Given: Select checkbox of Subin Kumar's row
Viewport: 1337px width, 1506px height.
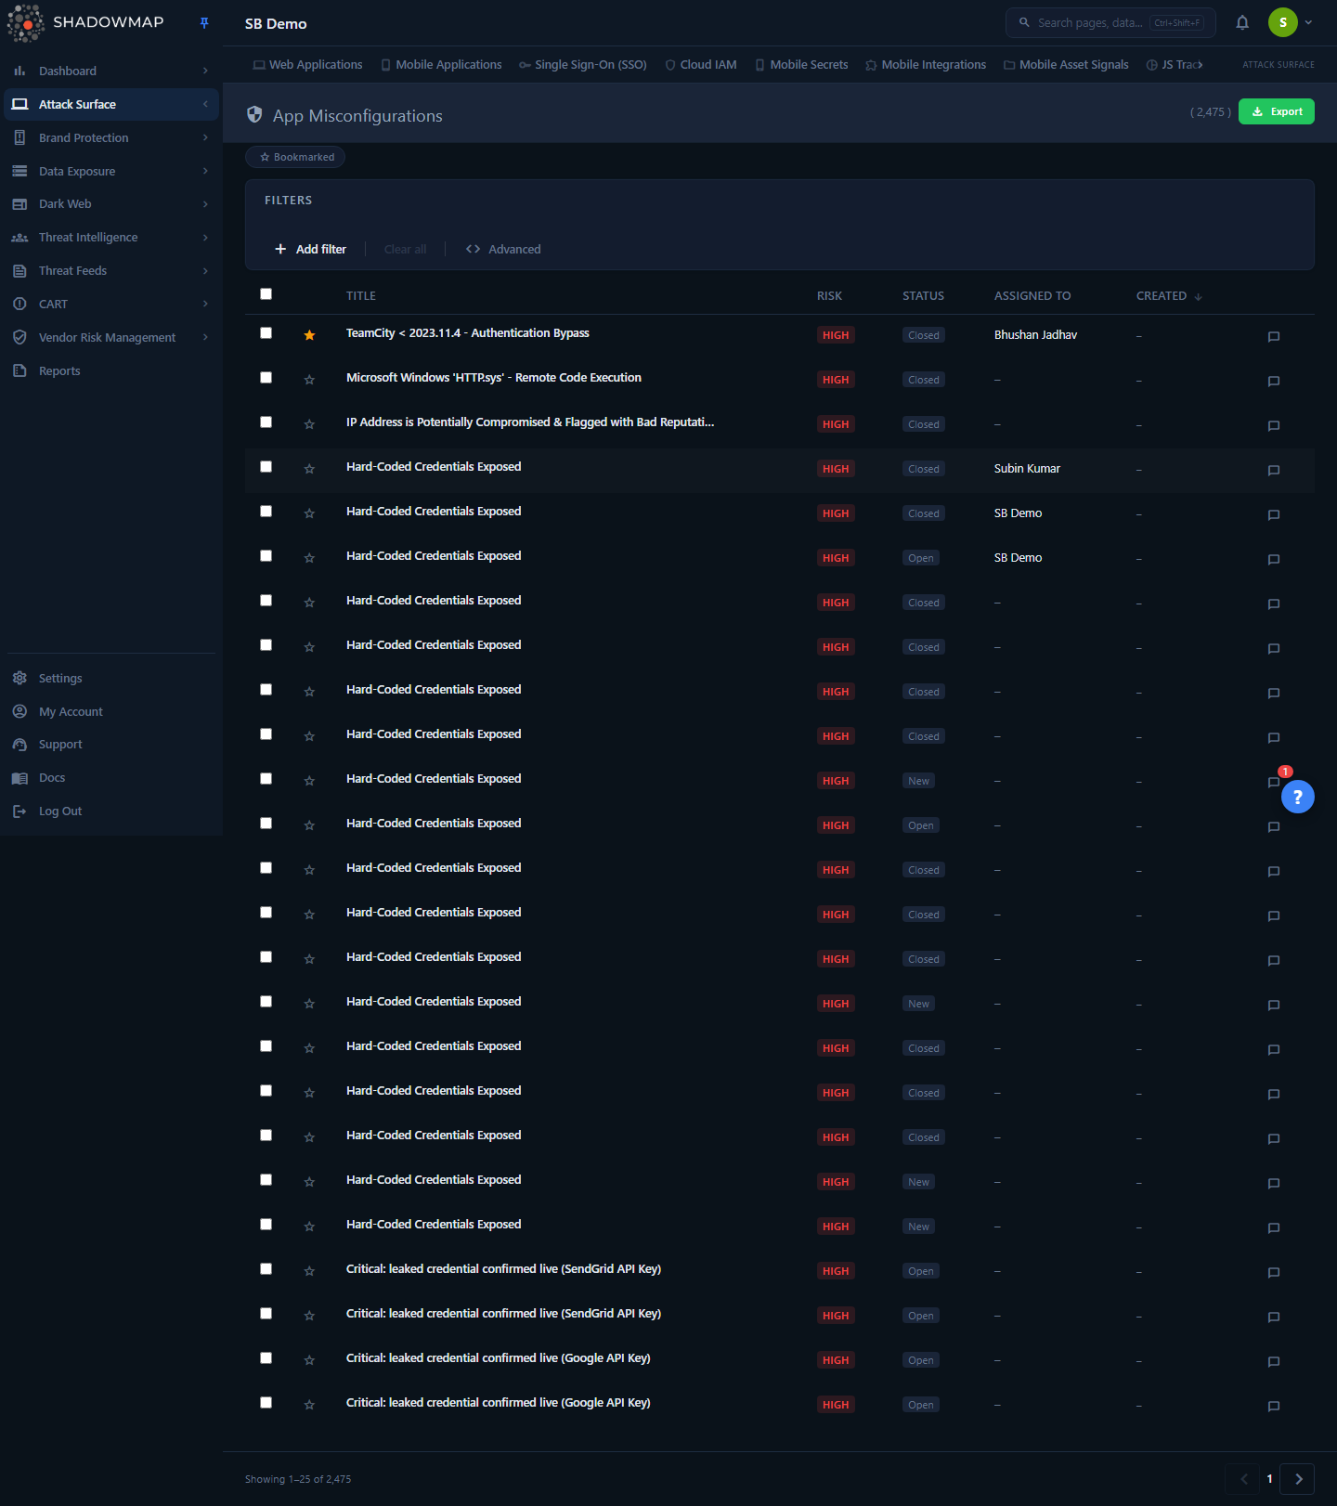Looking at the screenshot, I should (266, 467).
